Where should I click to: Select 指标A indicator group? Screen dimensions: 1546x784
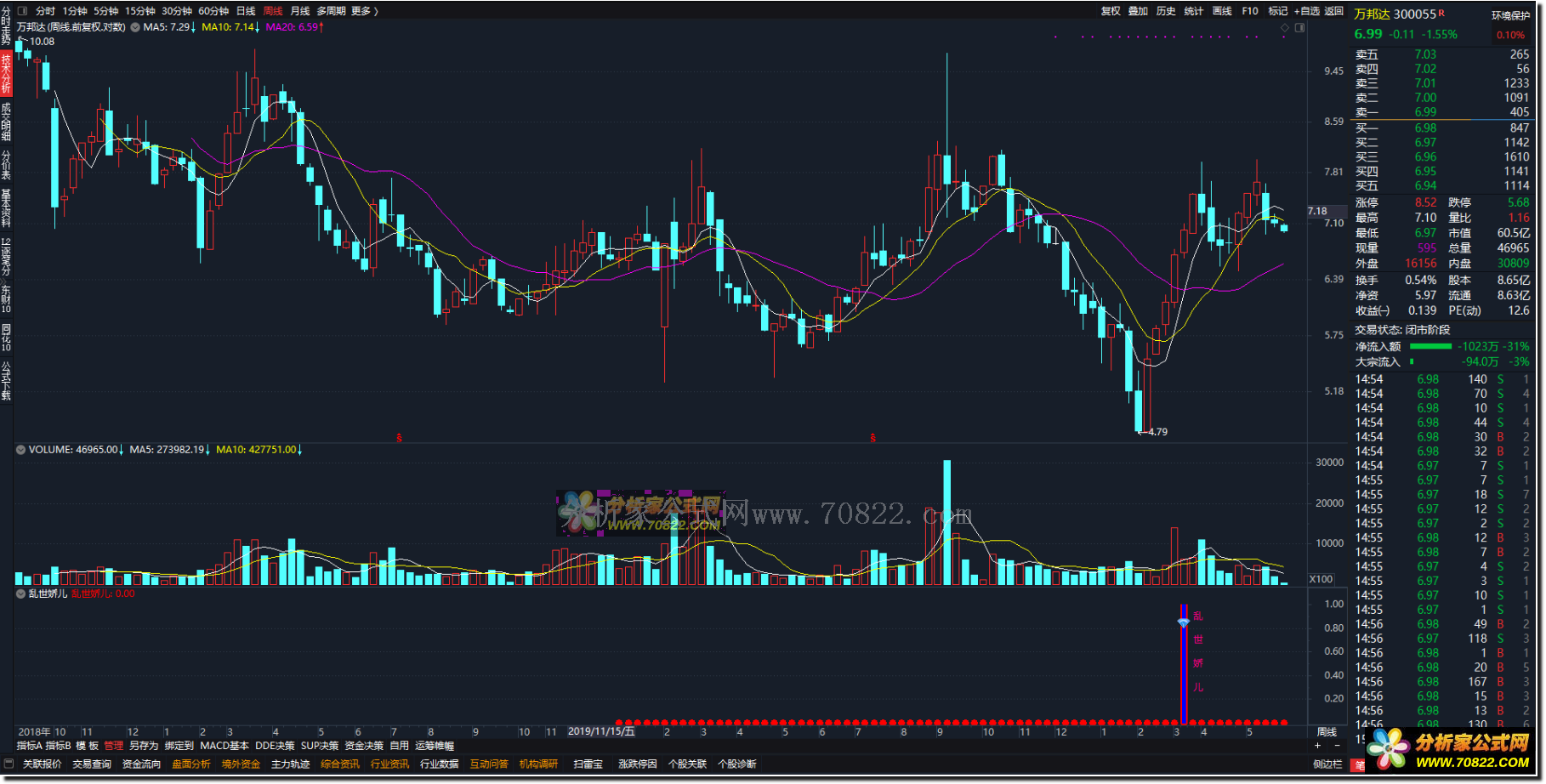point(30,746)
